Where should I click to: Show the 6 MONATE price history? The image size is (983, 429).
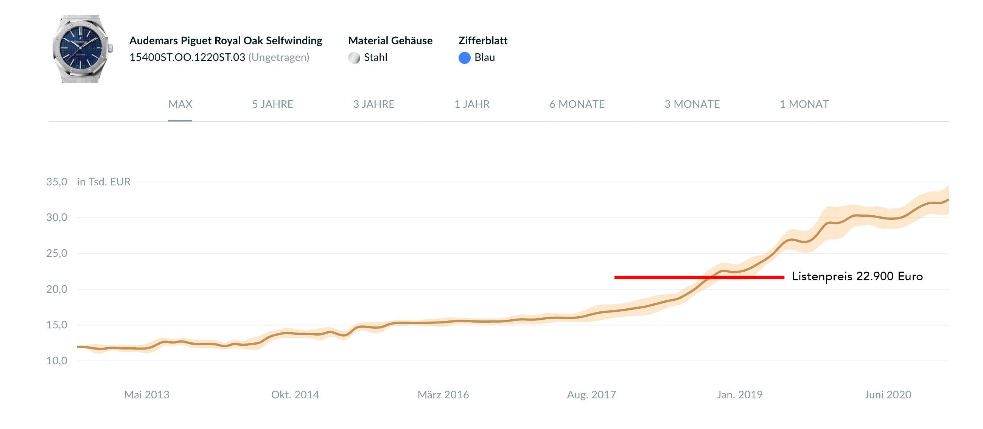click(x=577, y=104)
